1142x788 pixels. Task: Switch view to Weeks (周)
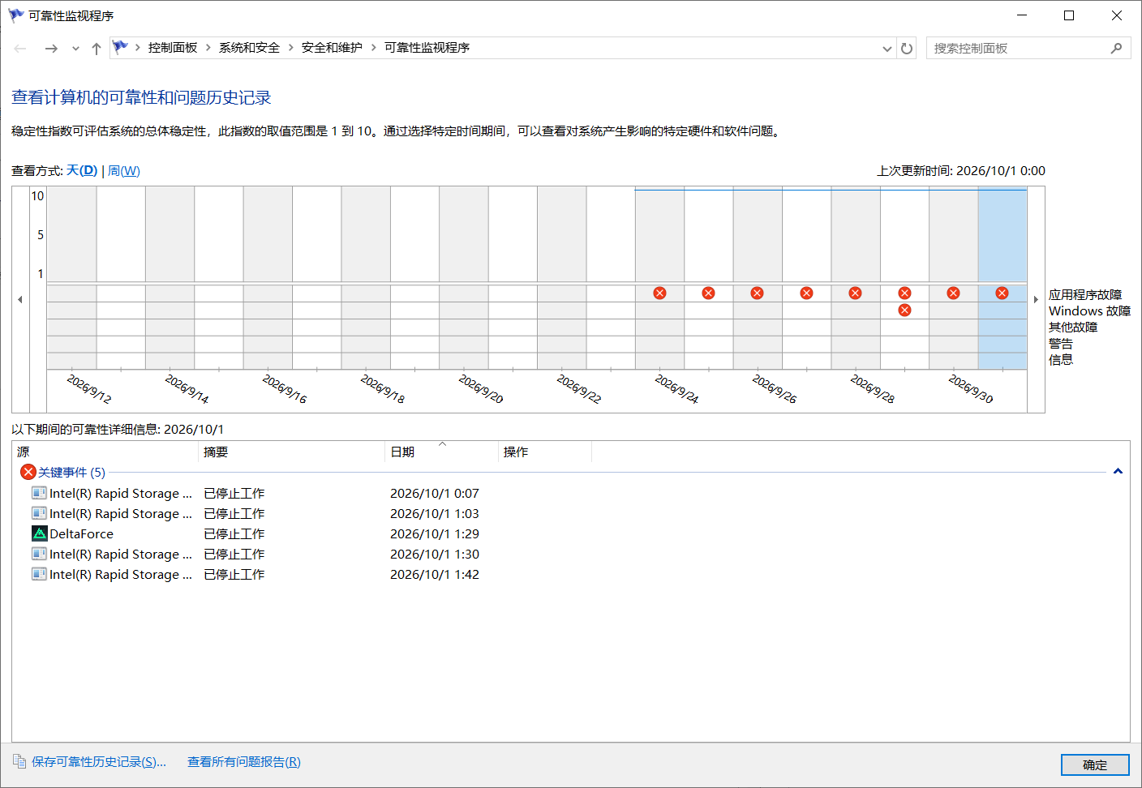(124, 171)
